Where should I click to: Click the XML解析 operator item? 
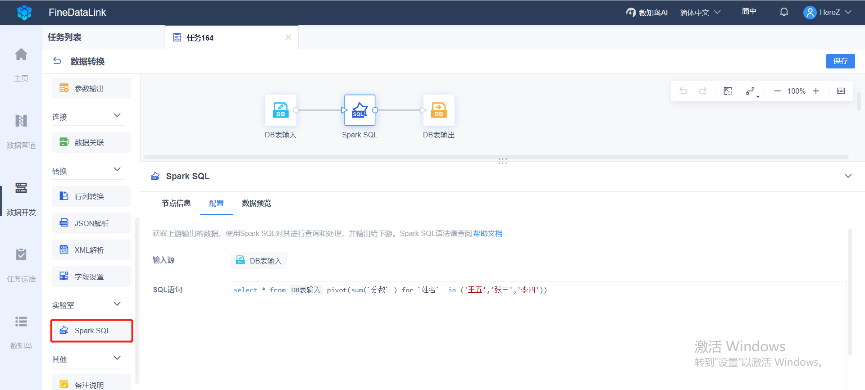click(x=91, y=250)
